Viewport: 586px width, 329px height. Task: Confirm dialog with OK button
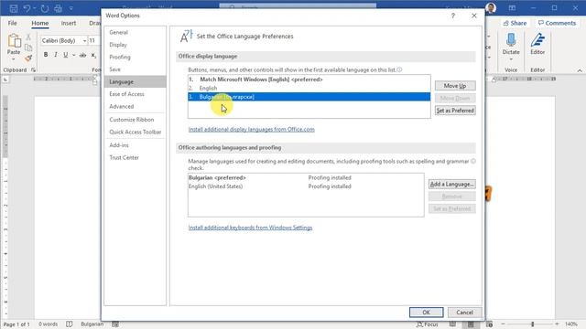click(426, 313)
